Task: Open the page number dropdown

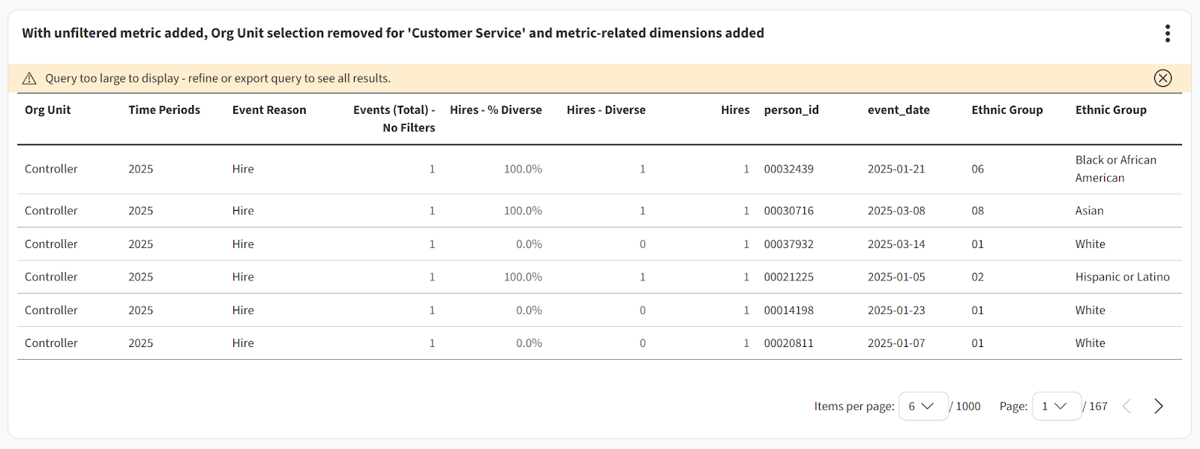Action: tap(1056, 406)
